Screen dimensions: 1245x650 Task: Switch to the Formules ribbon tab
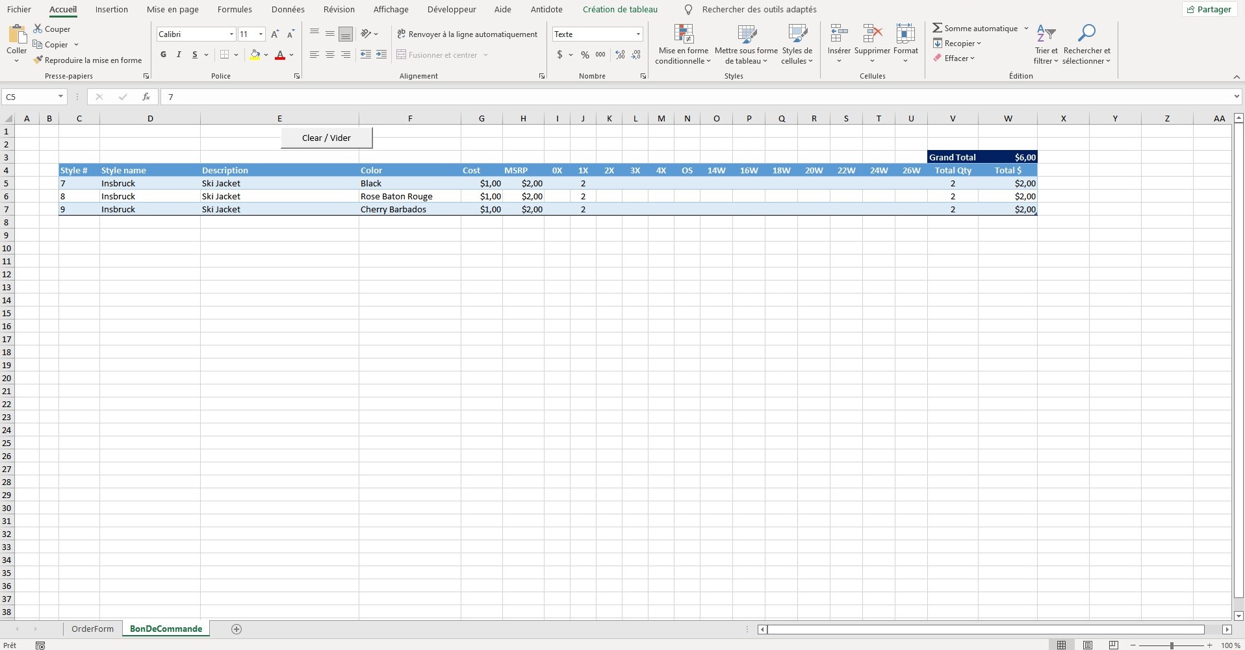click(x=234, y=9)
